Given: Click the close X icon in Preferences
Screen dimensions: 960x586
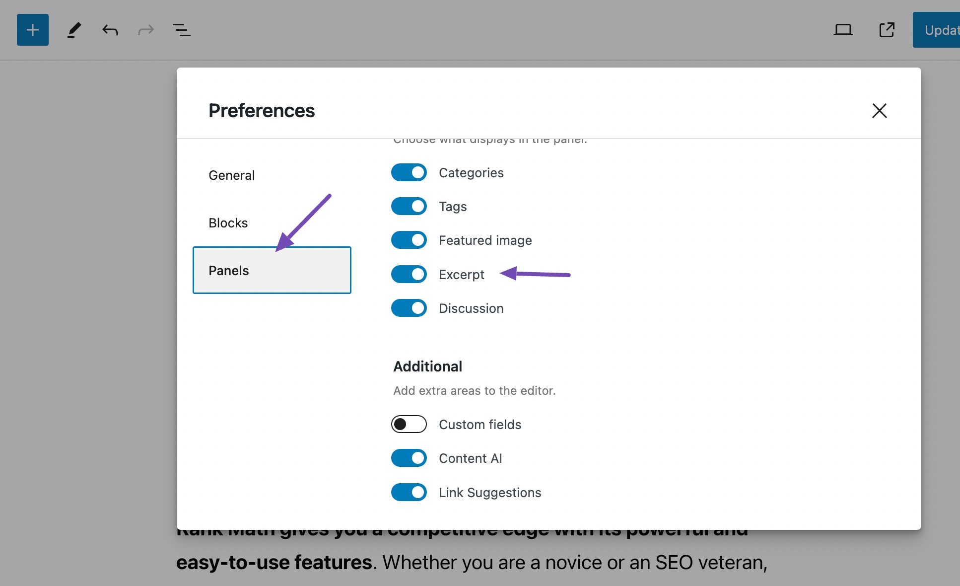Looking at the screenshot, I should click(879, 110).
